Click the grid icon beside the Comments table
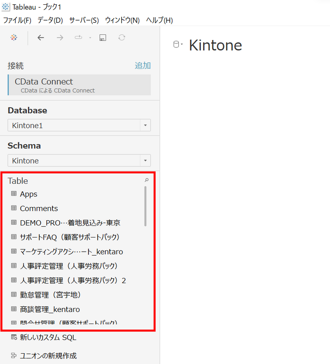This screenshot has width=330, height=364. (x=14, y=208)
